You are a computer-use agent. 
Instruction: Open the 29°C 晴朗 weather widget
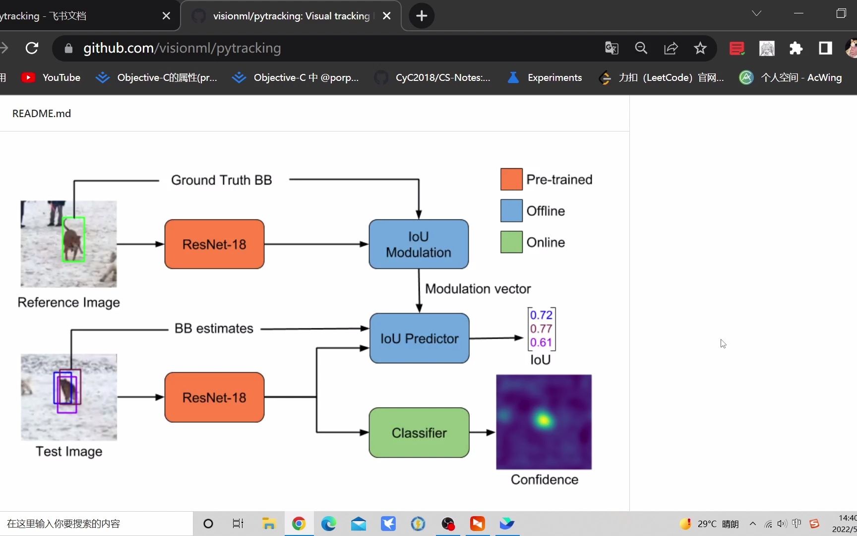709,524
